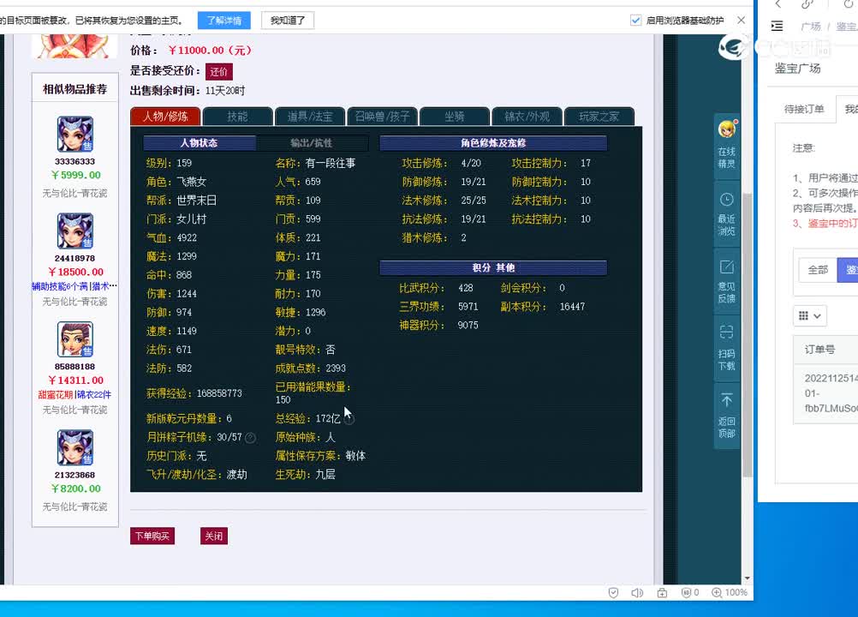Select the 全部 filter in right window
Image resolution: width=858 pixels, height=617 pixels.
tap(818, 270)
